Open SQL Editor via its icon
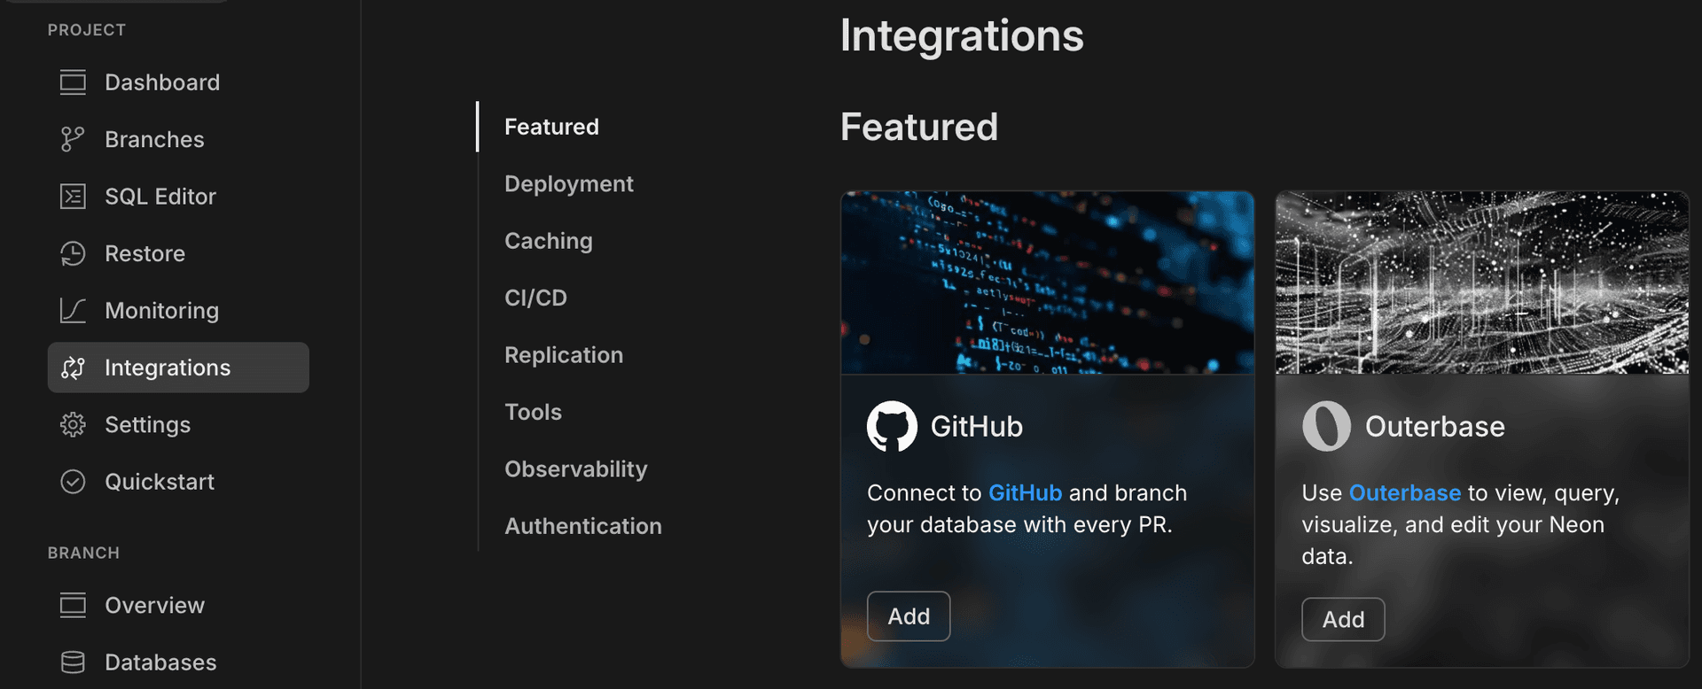Viewport: 1702px width, 689px height. pos(73,197)
